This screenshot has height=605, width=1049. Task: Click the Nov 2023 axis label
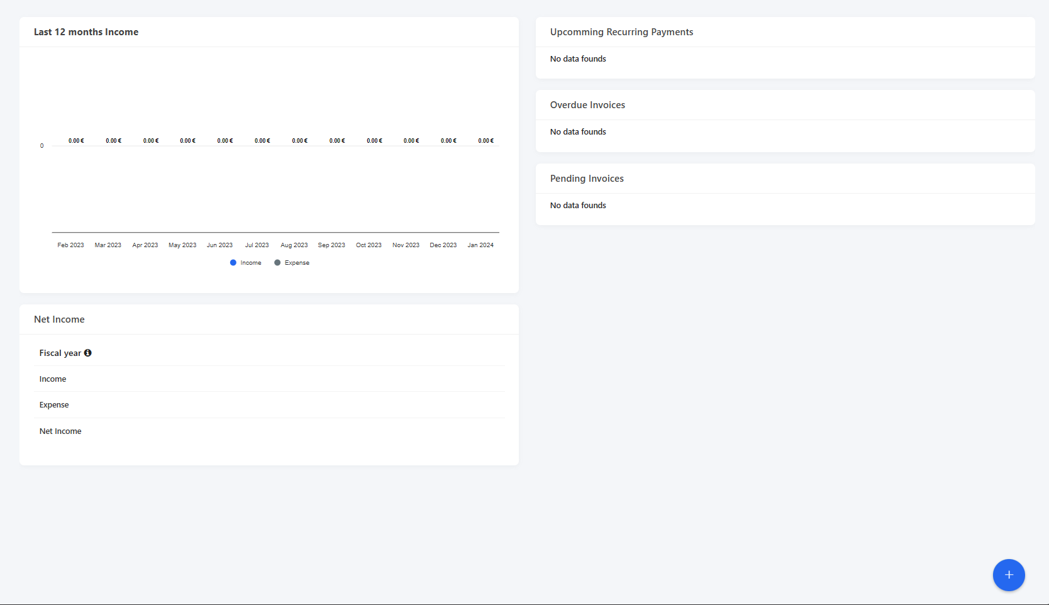406,245
